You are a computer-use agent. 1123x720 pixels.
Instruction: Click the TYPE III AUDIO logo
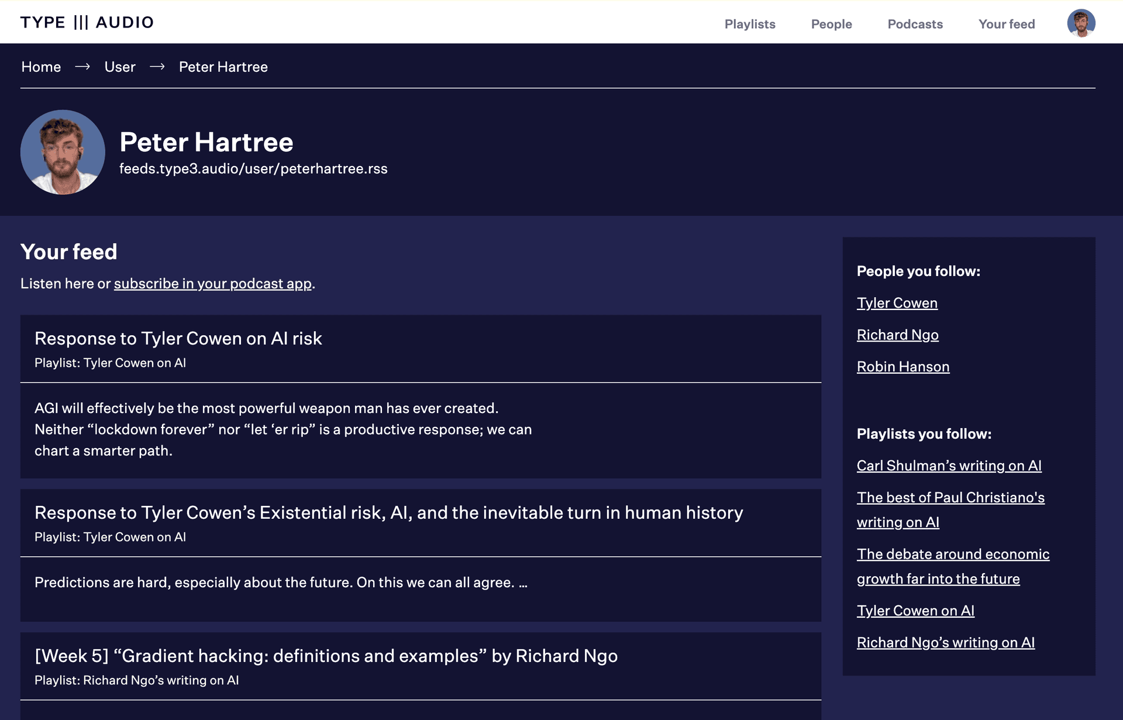[87, 22]
